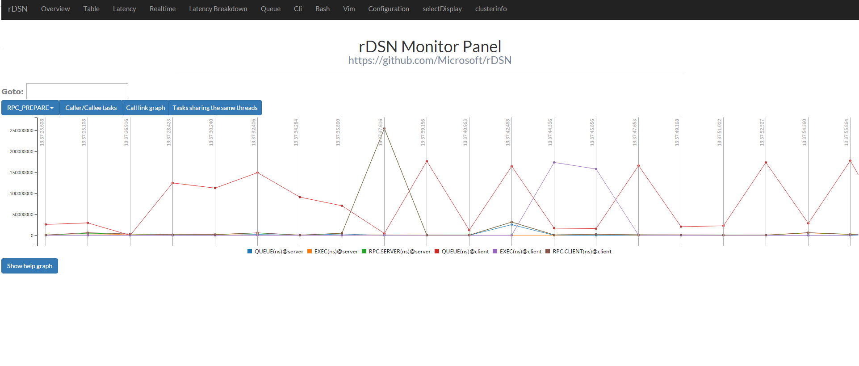Screen dimensions: 859x366
Task: Click the 13:37:34.284 time label
Action: 296,132
